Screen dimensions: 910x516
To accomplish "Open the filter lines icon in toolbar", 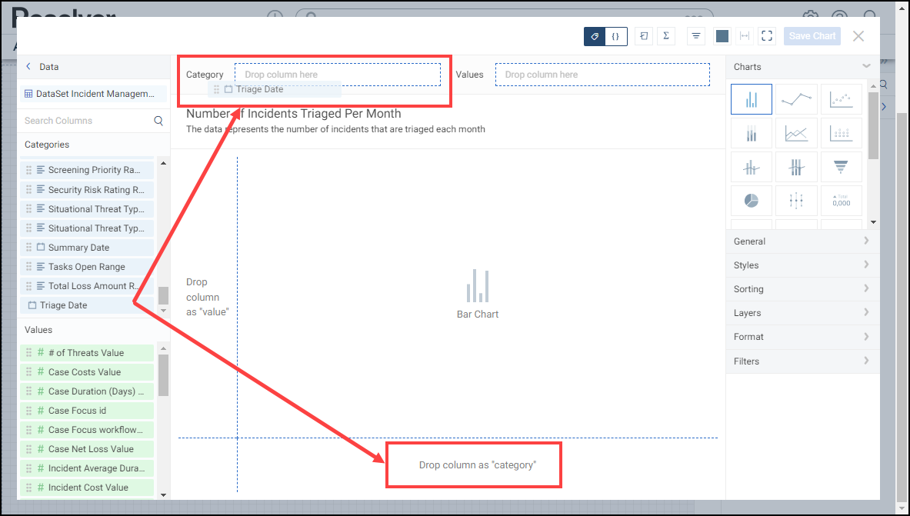I will pyautogui.click(x=696, y=36).
